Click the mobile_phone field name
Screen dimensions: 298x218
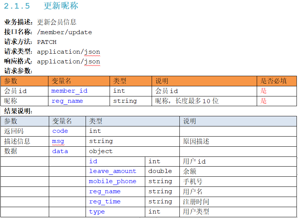point(113,181)
